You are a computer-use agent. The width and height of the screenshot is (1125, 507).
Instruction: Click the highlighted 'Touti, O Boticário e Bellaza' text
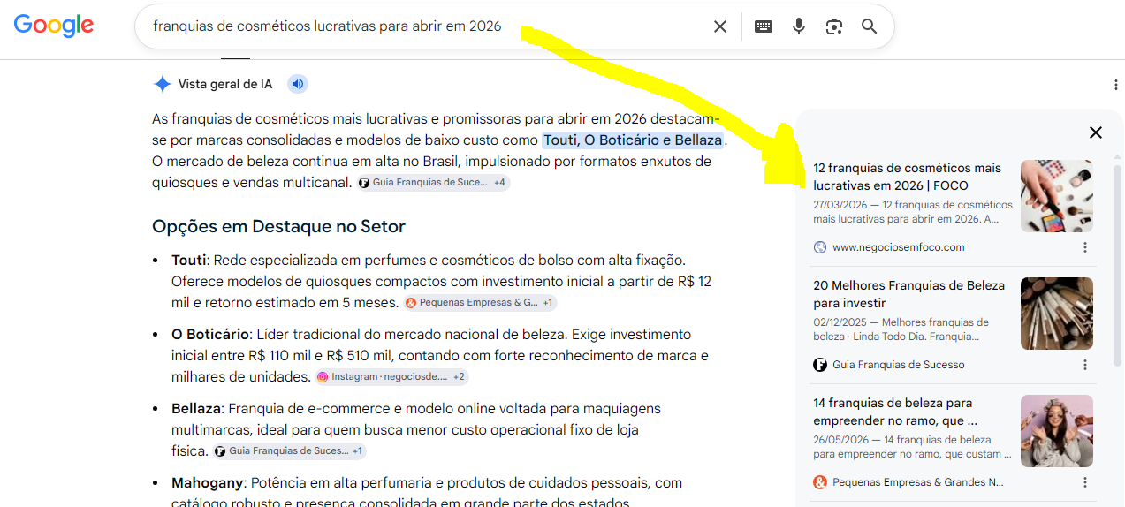[x=633, y=140]
